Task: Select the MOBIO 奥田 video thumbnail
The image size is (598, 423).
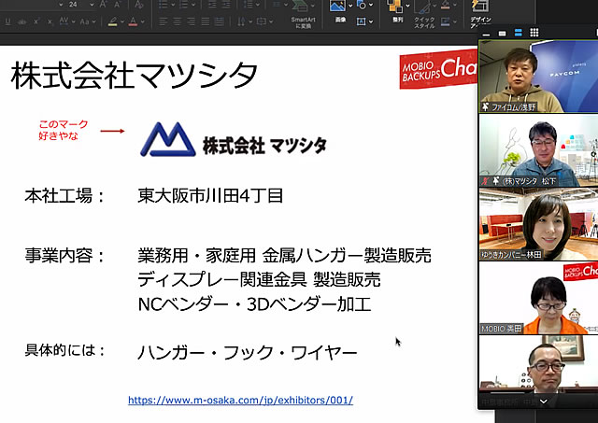Action: point(538,299)
